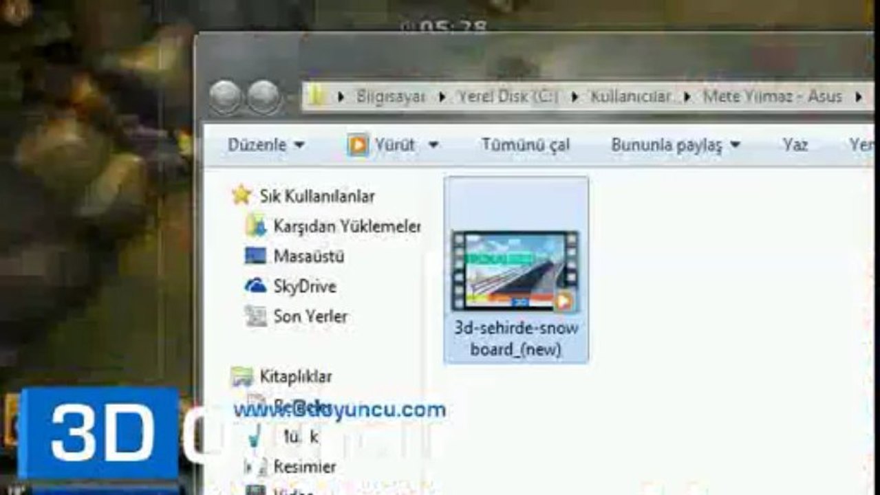Select Kitaplıklar in navigation pane
The width and height of the screenshot is (880, 495).
tap(296, 377)
